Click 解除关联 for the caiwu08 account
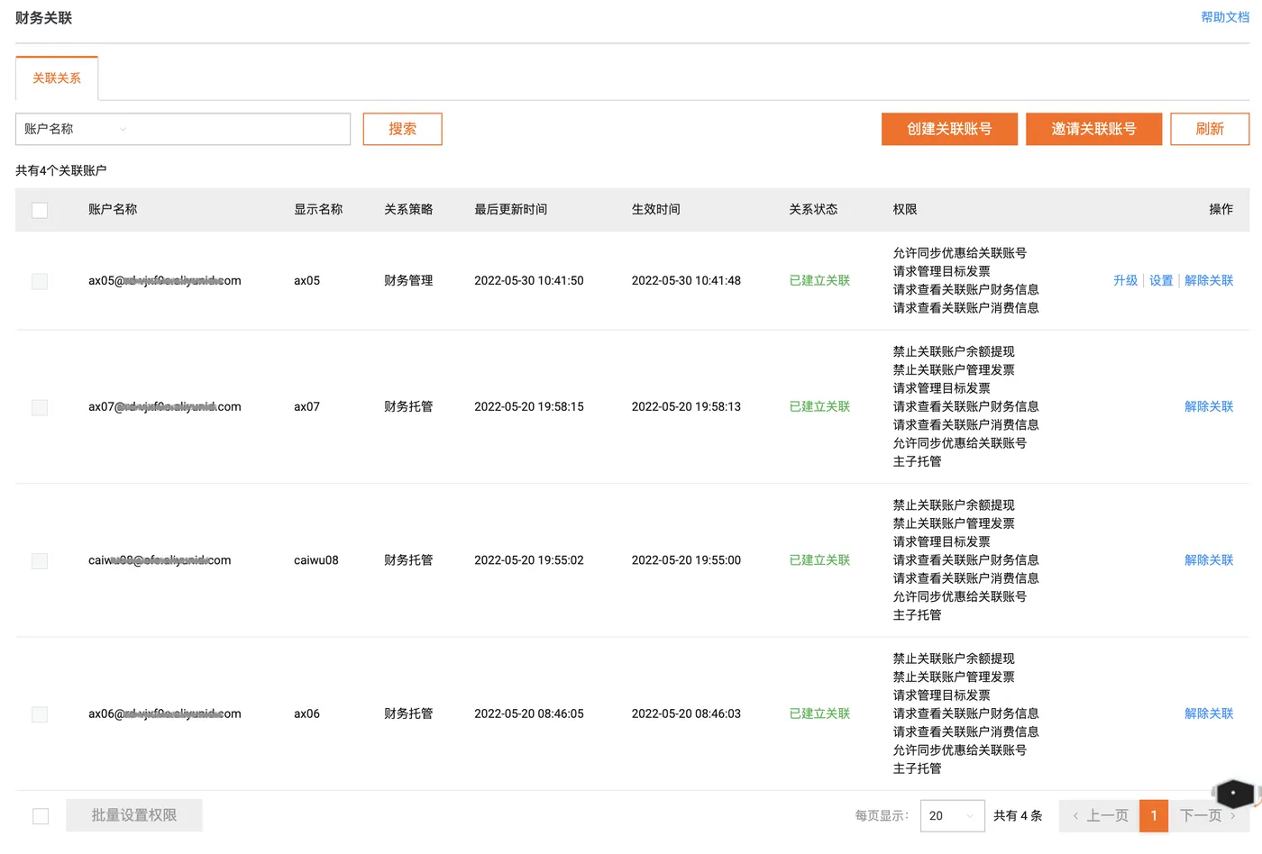The width and height of the screenshot is (1262, 854). tap(1209, 559)
